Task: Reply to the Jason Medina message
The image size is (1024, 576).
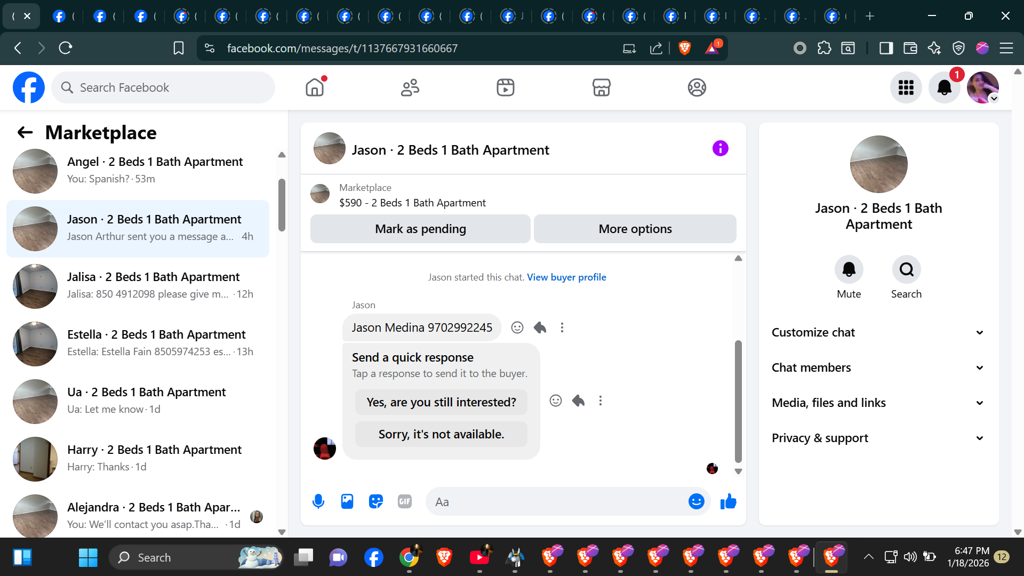Action: 540,327
